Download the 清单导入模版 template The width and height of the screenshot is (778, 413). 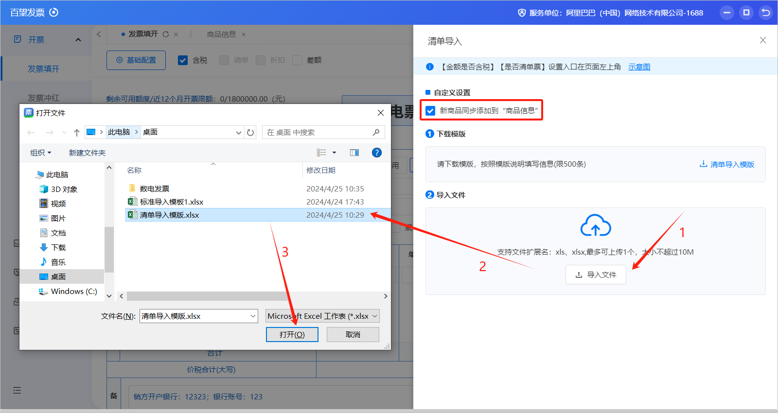[727, 164]
